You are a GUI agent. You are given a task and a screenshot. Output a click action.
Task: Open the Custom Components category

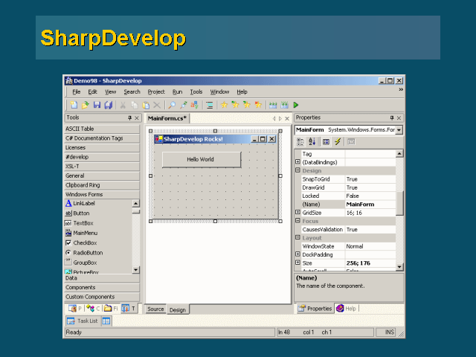pos(102,297)
